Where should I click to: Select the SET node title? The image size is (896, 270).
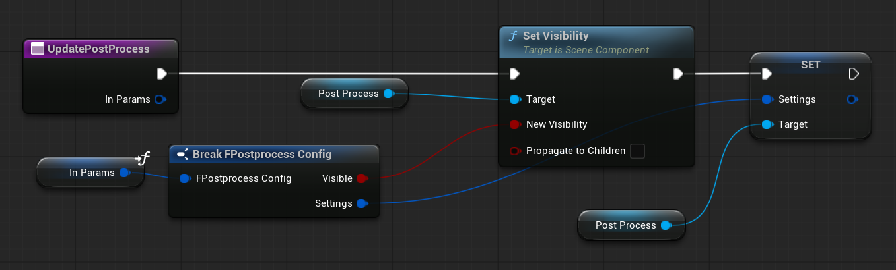tap(810, 65)
